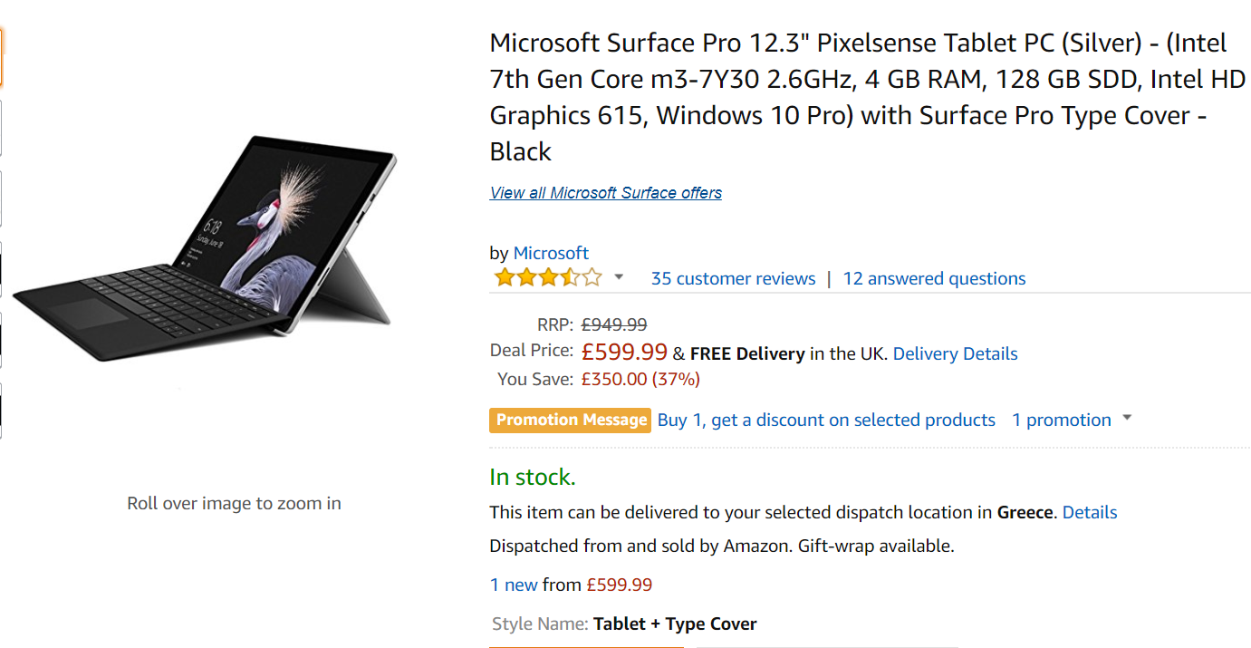Click the Surface Pro main product image

tap(204, 247)
